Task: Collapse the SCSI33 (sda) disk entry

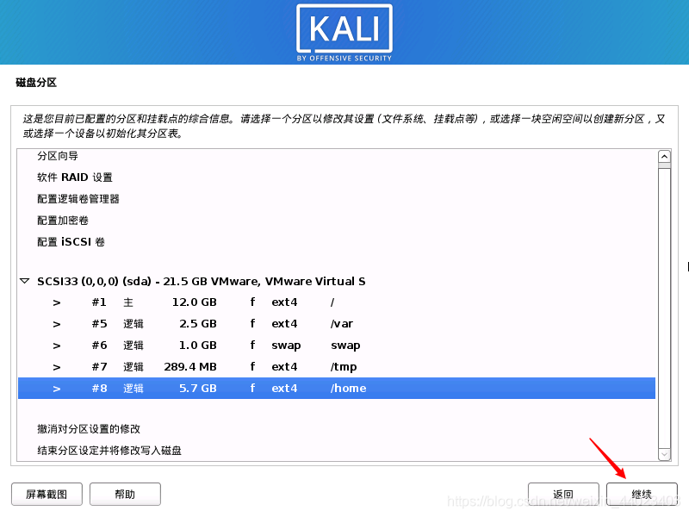Action: pyautogui.click(x=24, y=281)
